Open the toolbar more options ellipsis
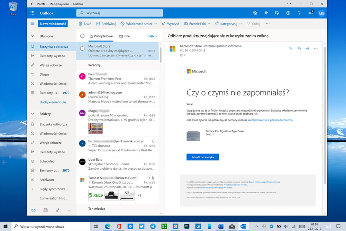346x231 pixels. click(268, 24)
